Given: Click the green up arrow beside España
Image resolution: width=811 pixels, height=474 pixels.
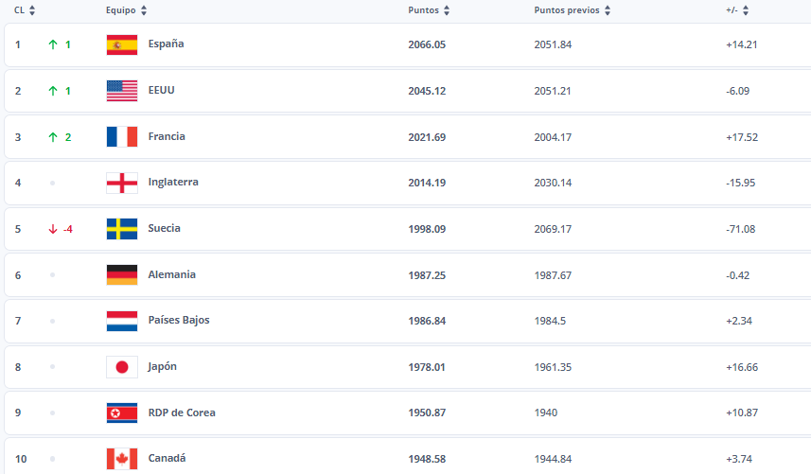Looking at the screenshot, I should pos(53,44).
